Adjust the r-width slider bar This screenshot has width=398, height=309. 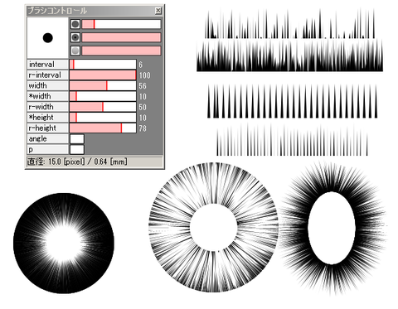tap(103, 107)
